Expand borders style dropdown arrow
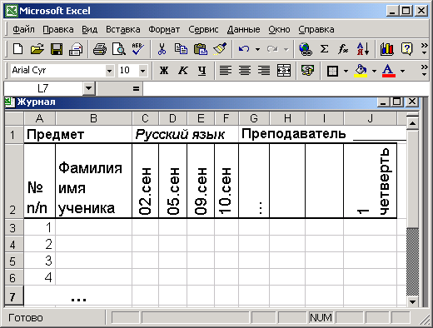The width and height of the screenshot is (433, 328). click(x=346, y=72)
